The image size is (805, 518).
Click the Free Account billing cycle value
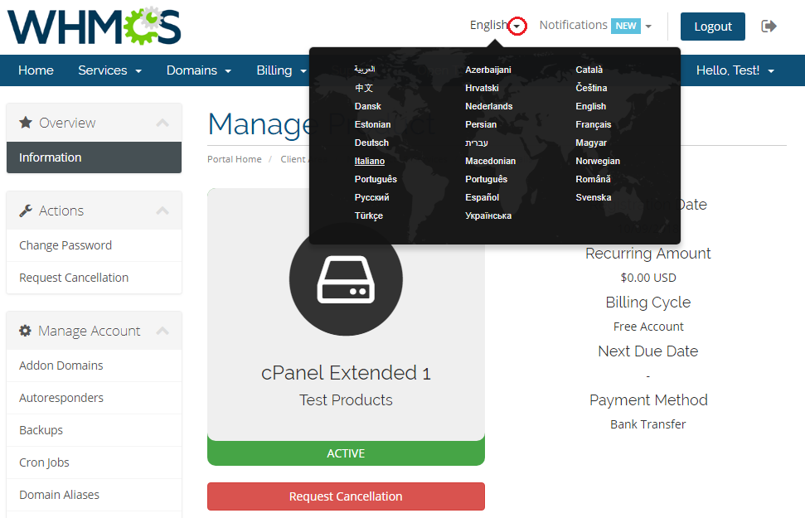[x=648, y=327]
